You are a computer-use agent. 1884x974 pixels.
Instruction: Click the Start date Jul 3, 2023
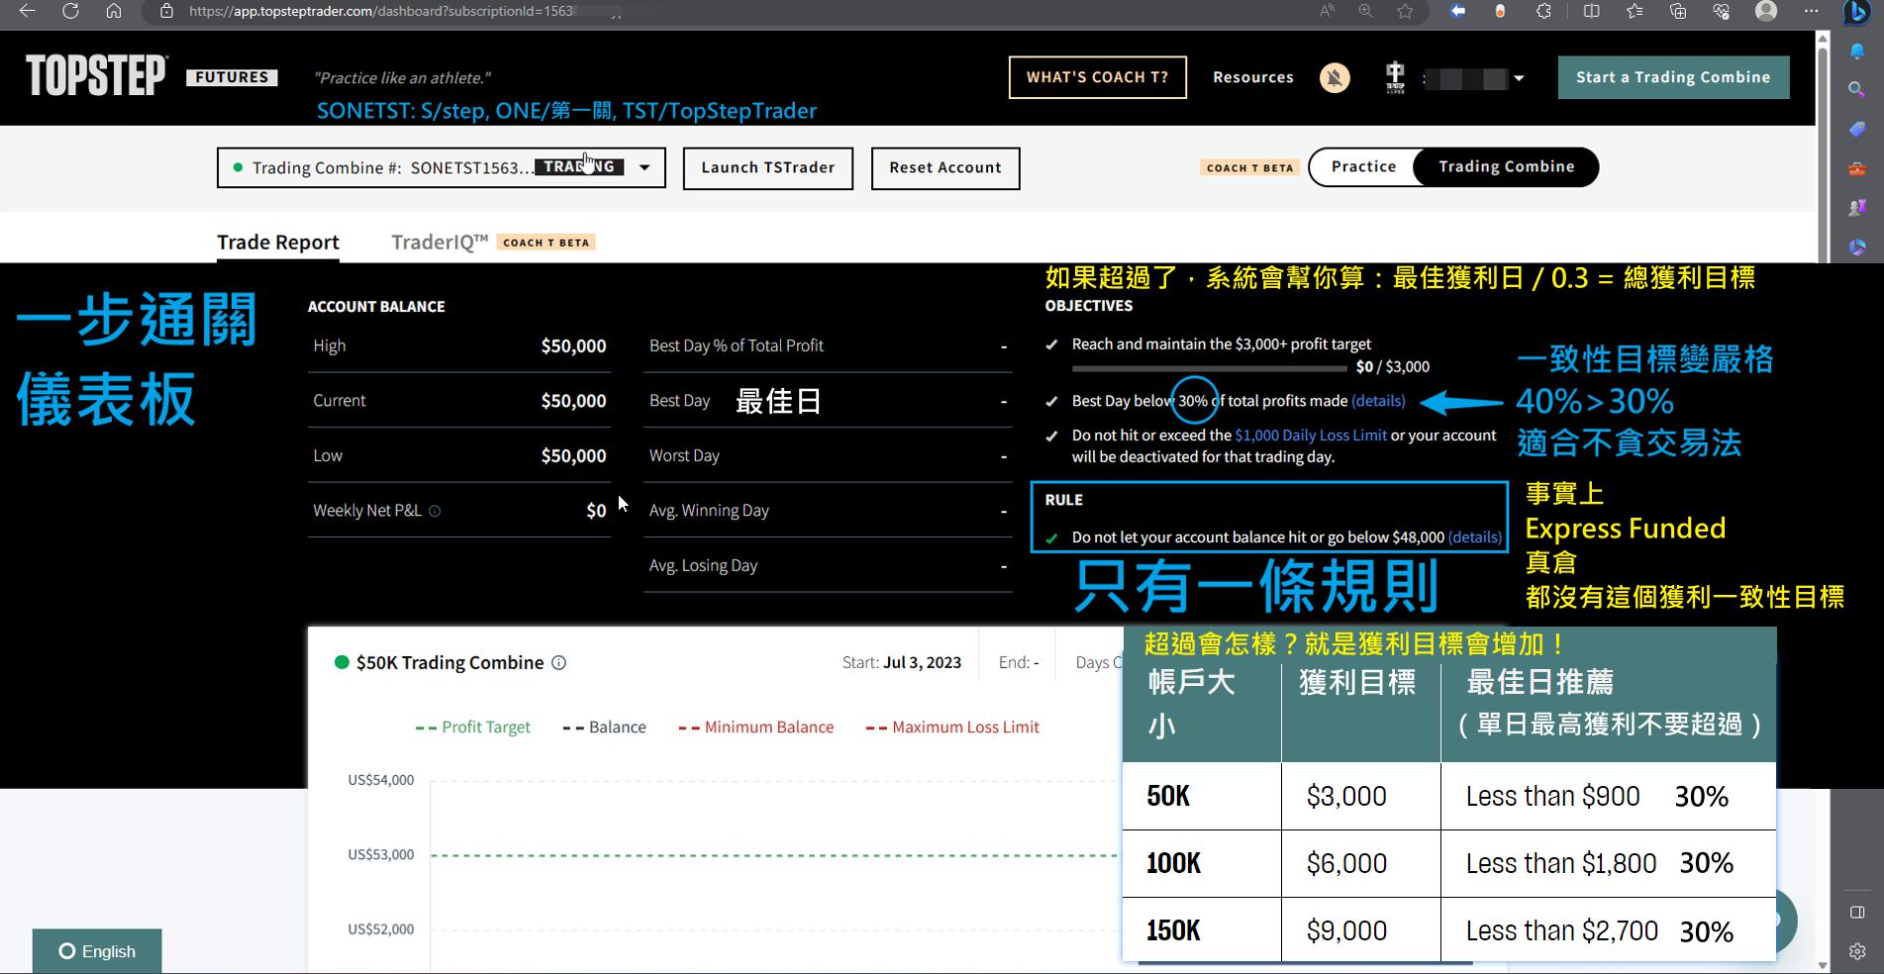click(922, 663)
